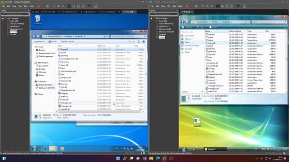Open VM menu in left VMware window

click(x=20, y=6)
